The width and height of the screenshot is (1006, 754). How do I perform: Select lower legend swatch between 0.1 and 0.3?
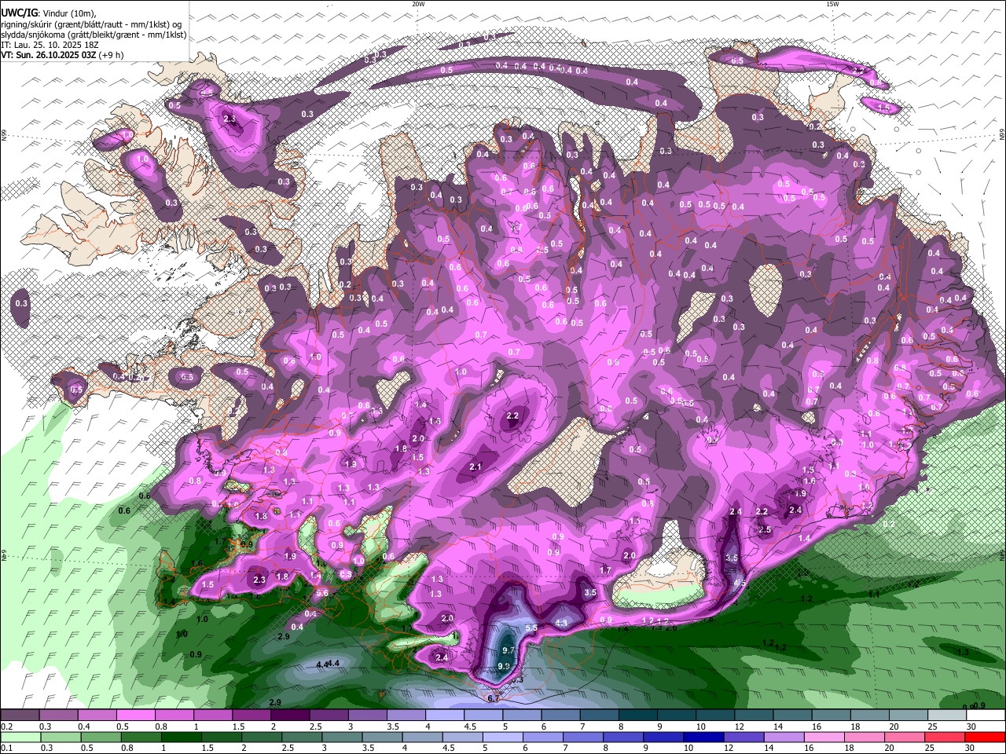coord(20,738)
